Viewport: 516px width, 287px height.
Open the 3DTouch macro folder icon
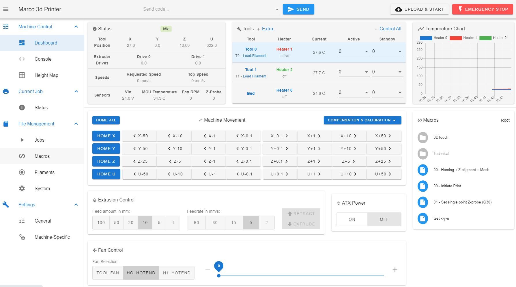[423, 138]
